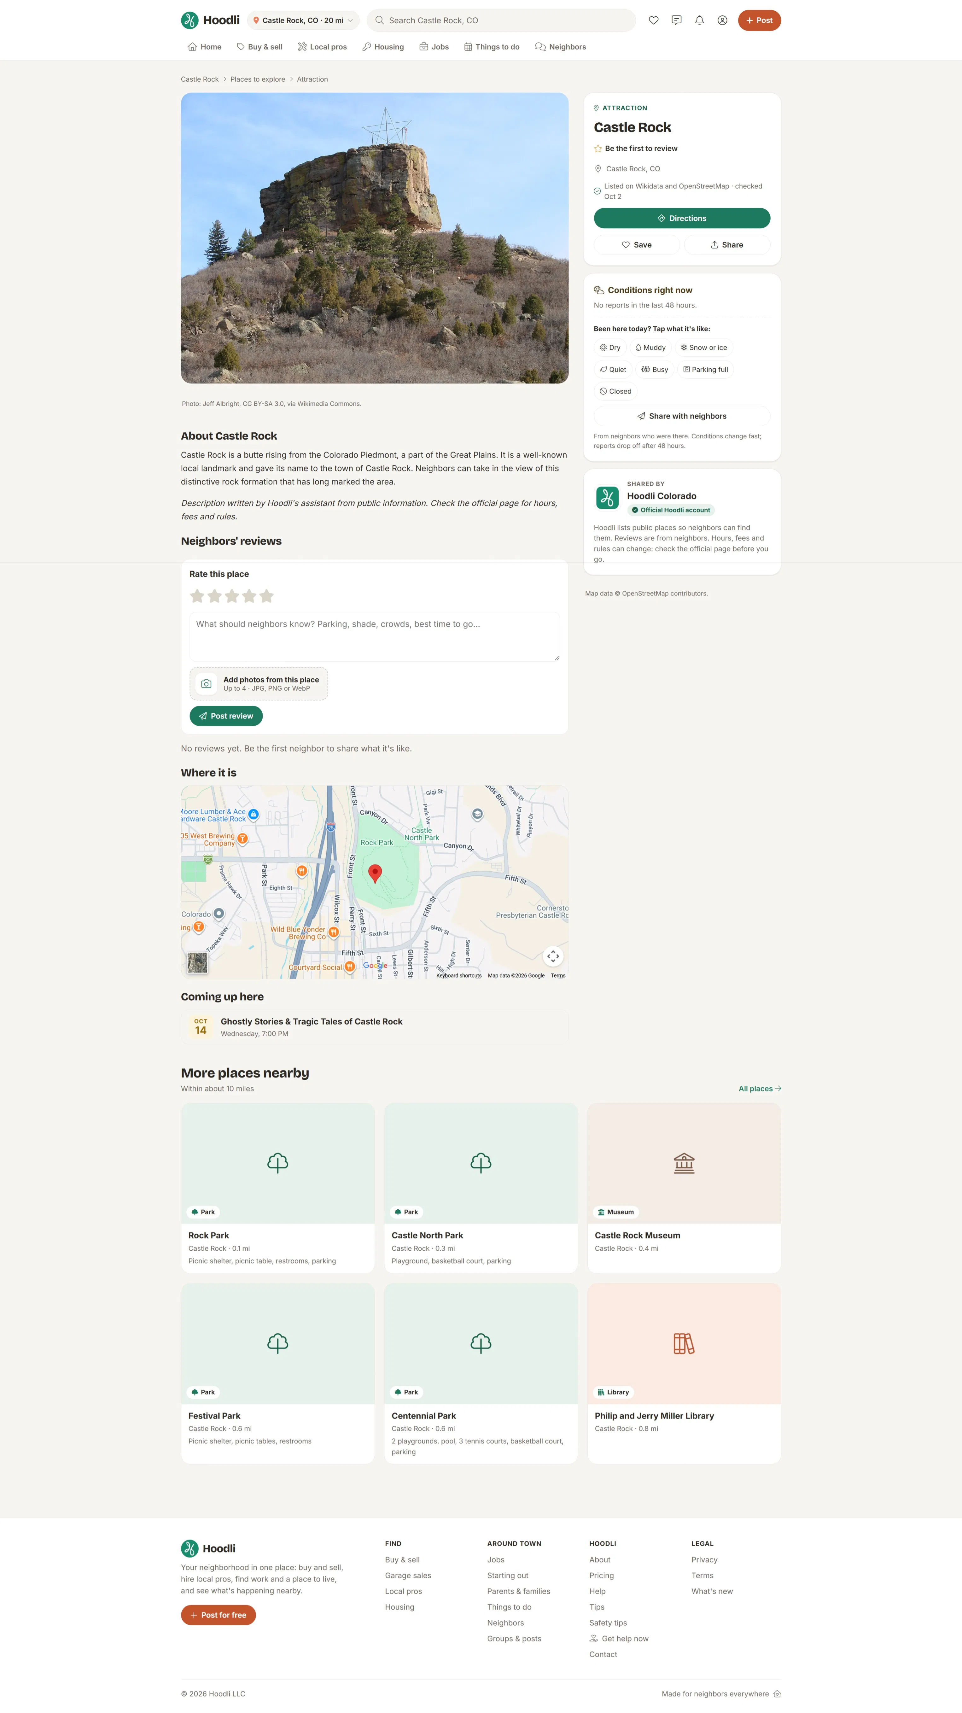
Task: Open the Buy & sell nav menu
Action: (x=259, y=47)
